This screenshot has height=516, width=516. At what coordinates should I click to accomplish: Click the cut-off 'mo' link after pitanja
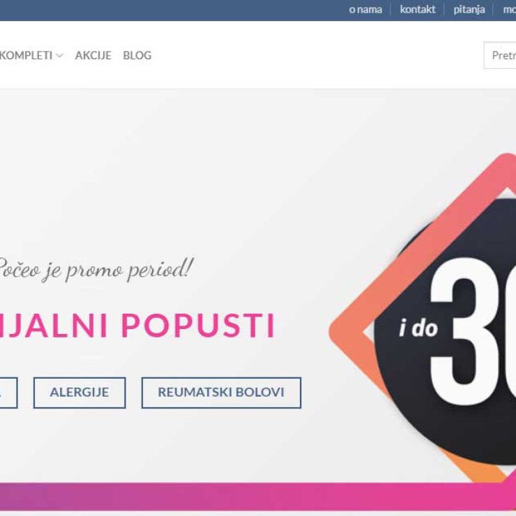coord(509,10)
